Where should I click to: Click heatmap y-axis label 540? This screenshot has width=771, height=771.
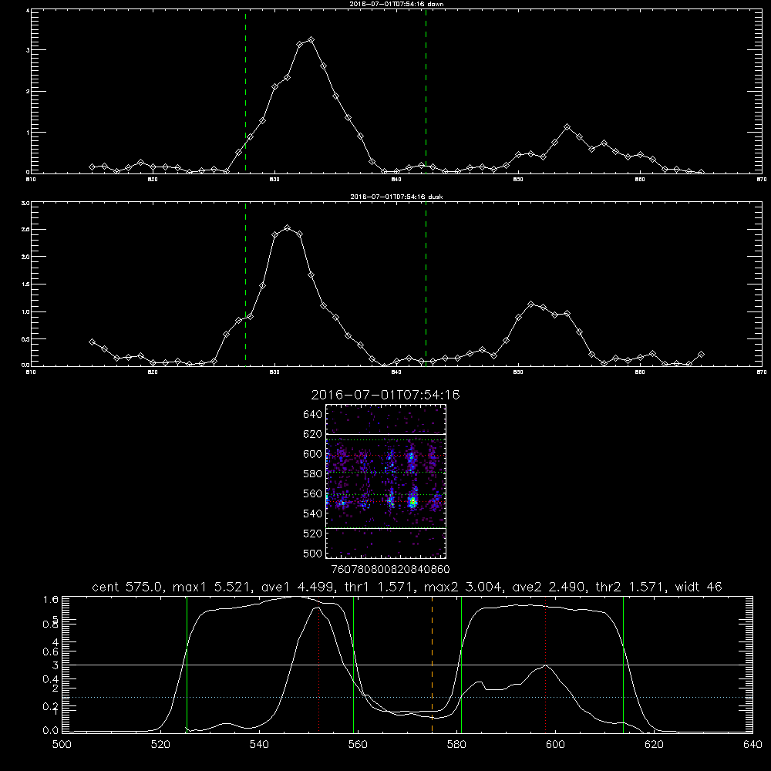pos(313,513)
